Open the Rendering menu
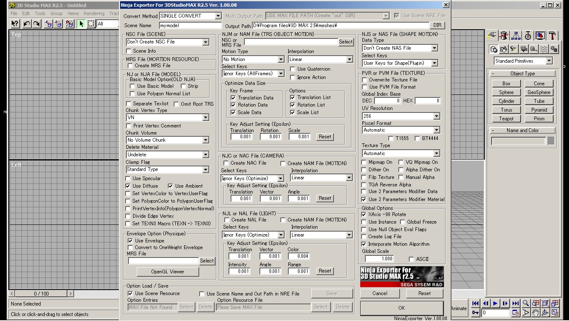The height and width of the screenshot is (321, 569). [94, 13]
